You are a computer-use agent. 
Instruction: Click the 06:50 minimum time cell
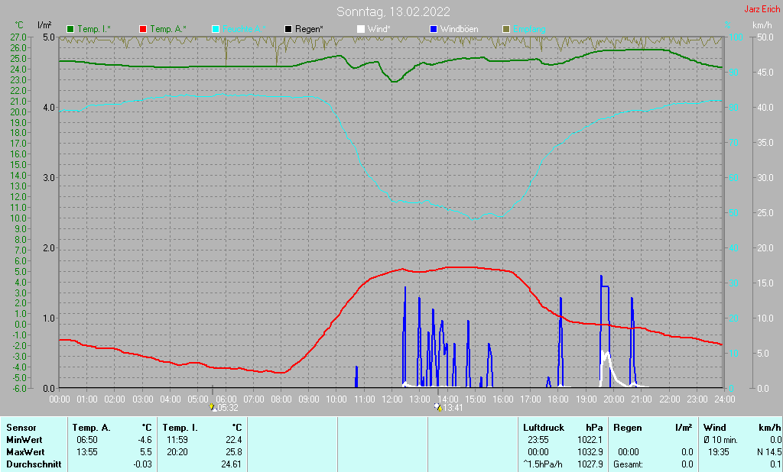(87, 440)
